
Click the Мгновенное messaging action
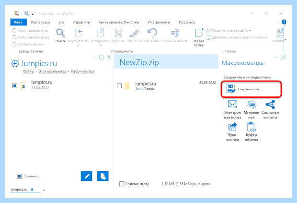pos(251,109)
